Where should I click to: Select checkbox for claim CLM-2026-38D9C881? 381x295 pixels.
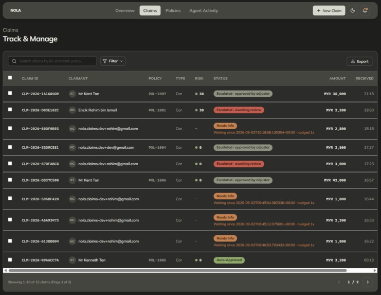click(10, 147)
